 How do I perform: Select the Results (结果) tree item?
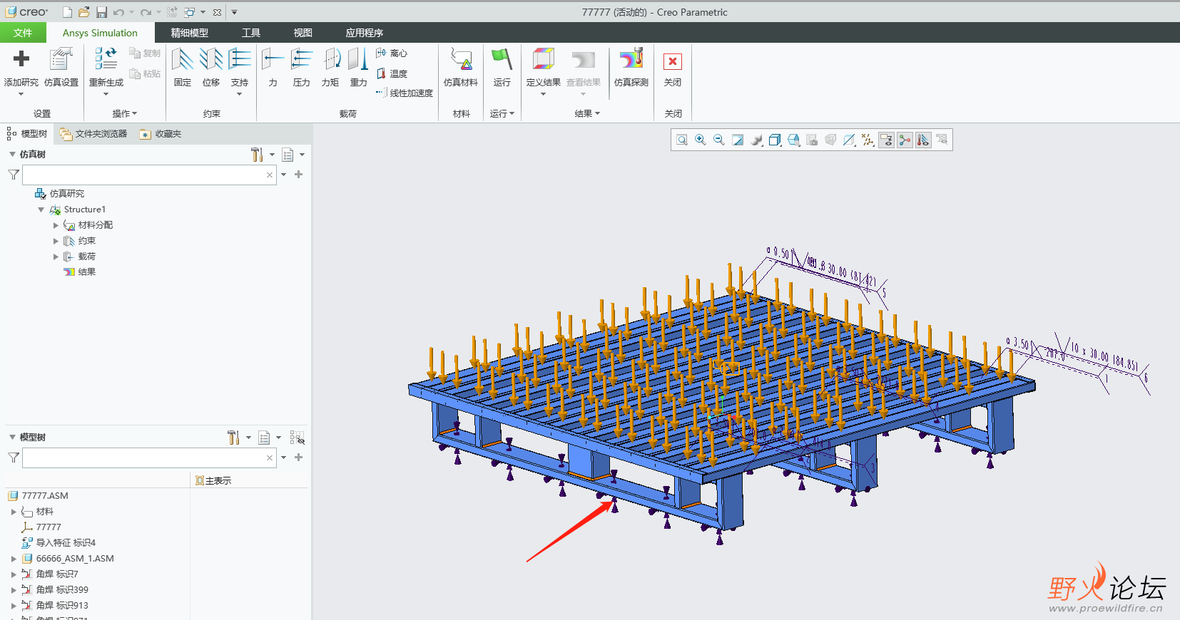79,272
